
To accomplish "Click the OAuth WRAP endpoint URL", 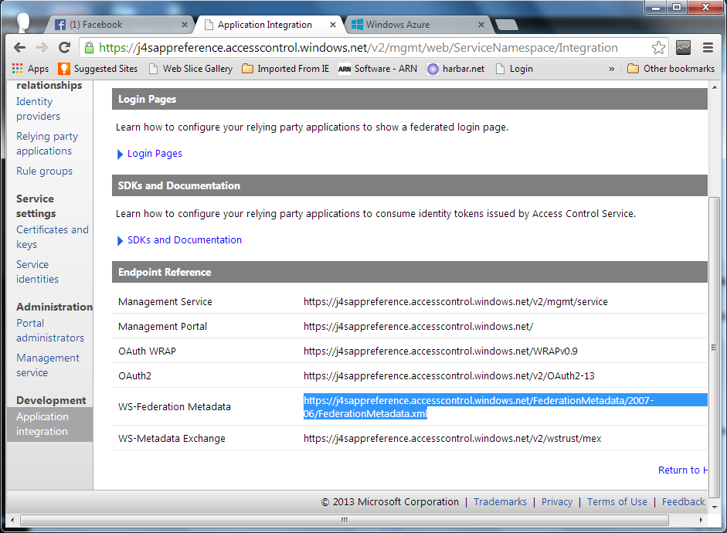I will (440, 351).
